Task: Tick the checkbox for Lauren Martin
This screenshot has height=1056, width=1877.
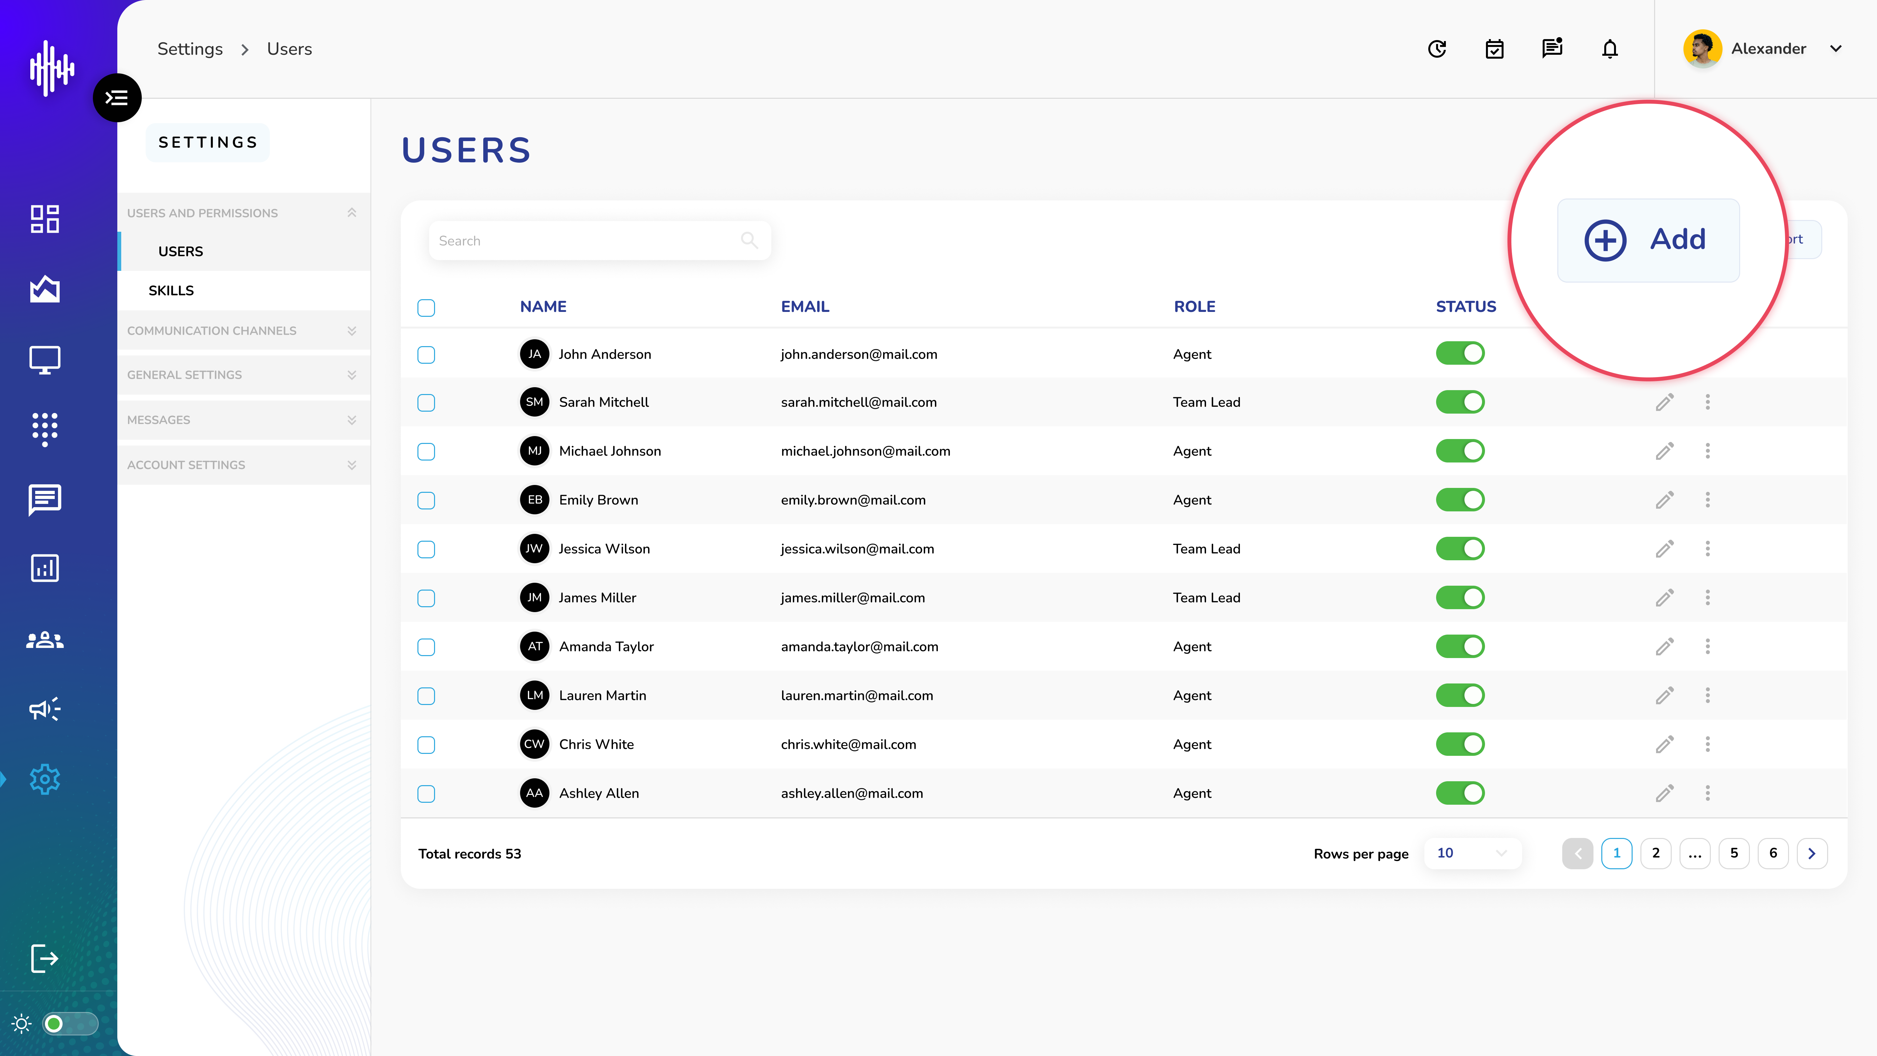Action: [x=426, y=695]
